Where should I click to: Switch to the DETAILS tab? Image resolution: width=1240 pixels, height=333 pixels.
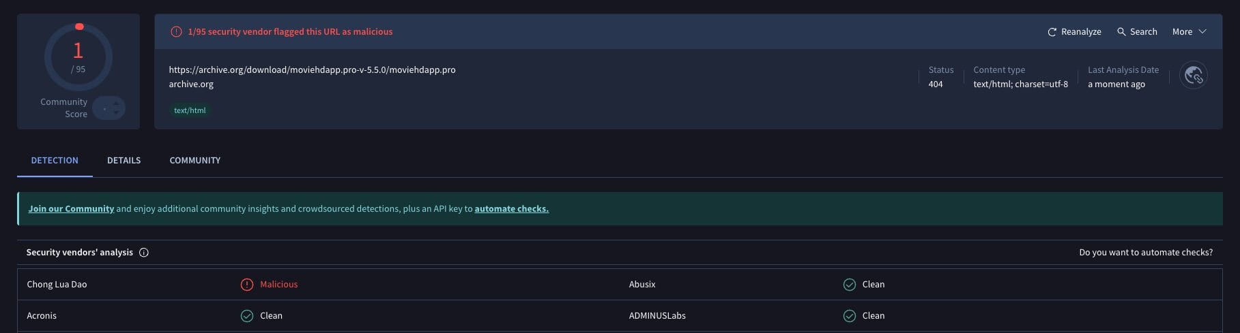tap(124, 160)
